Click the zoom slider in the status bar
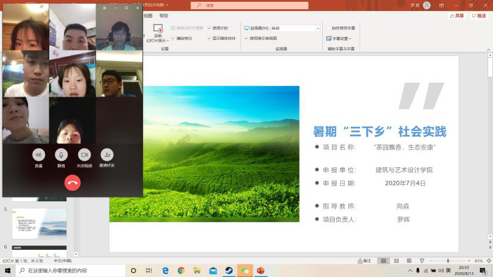The image size is (493, 277). pyautogui.click(x=448, y=261)
